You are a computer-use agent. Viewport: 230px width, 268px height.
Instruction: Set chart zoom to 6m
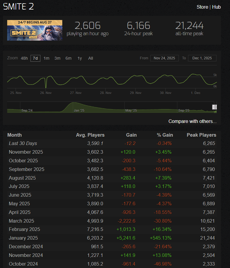(x=69, y=58)
